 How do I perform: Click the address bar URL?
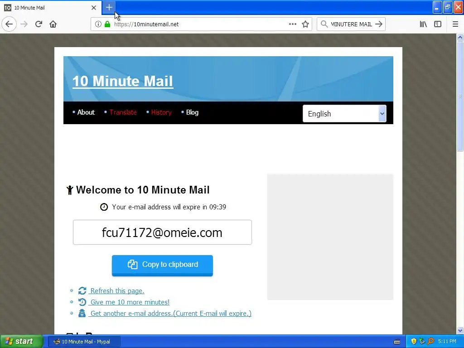tap(146, 24)
